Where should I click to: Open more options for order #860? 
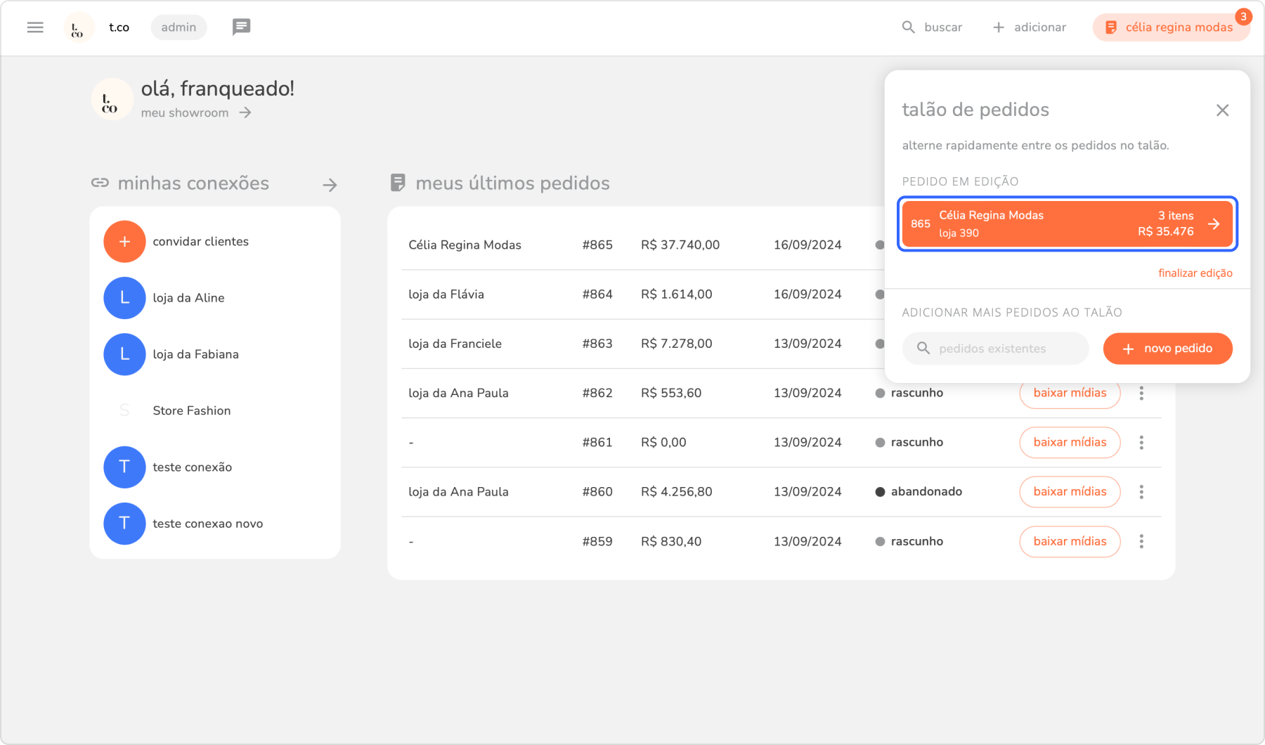point(1141,492)
